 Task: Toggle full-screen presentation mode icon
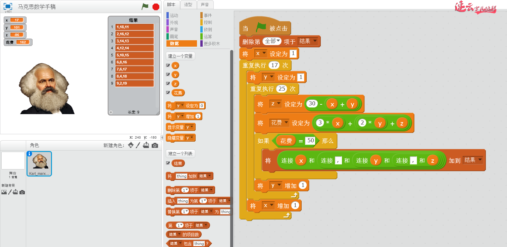[8, 6]
